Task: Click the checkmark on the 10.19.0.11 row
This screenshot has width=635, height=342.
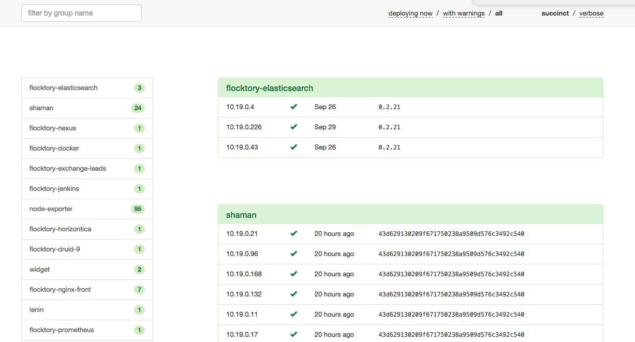Action: click(293, 315)
